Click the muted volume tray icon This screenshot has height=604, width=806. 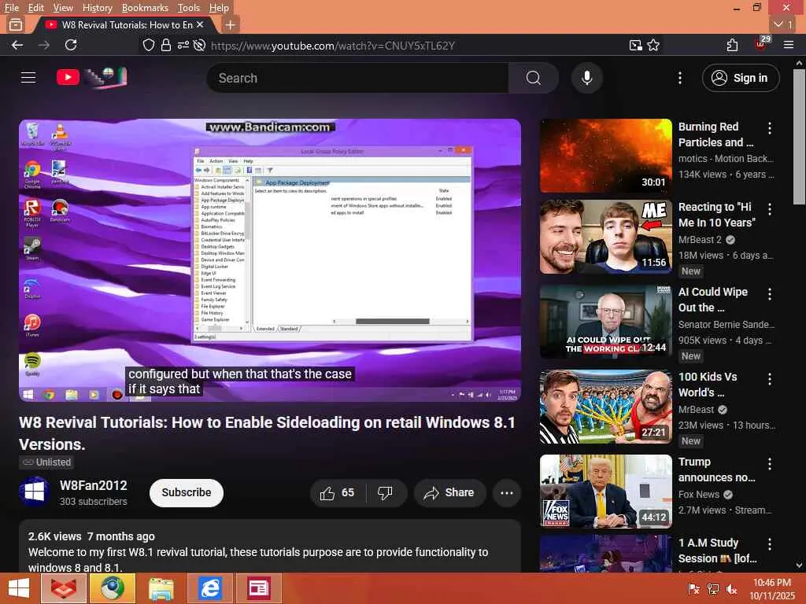(731, 589)
